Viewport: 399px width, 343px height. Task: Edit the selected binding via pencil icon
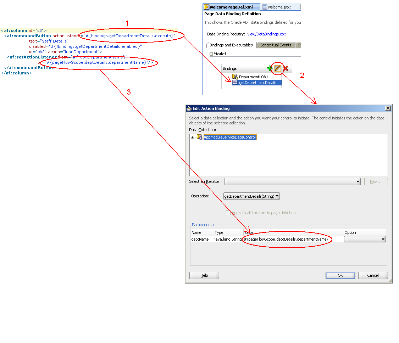[x=277, y=68]
